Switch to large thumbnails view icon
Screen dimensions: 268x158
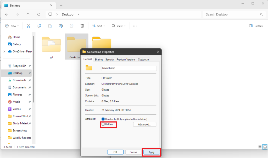click(x=265, y=147)
